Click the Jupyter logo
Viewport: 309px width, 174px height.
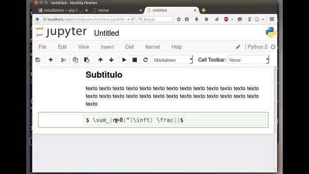[x=61, y=32]
